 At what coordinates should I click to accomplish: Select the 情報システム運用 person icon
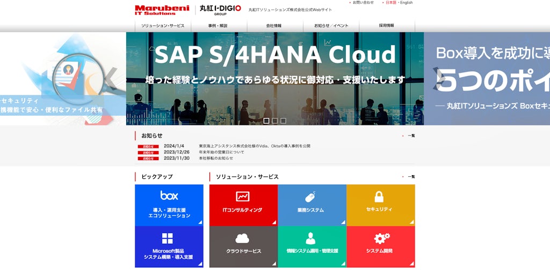pyautogui.click(x=311, y=238)
